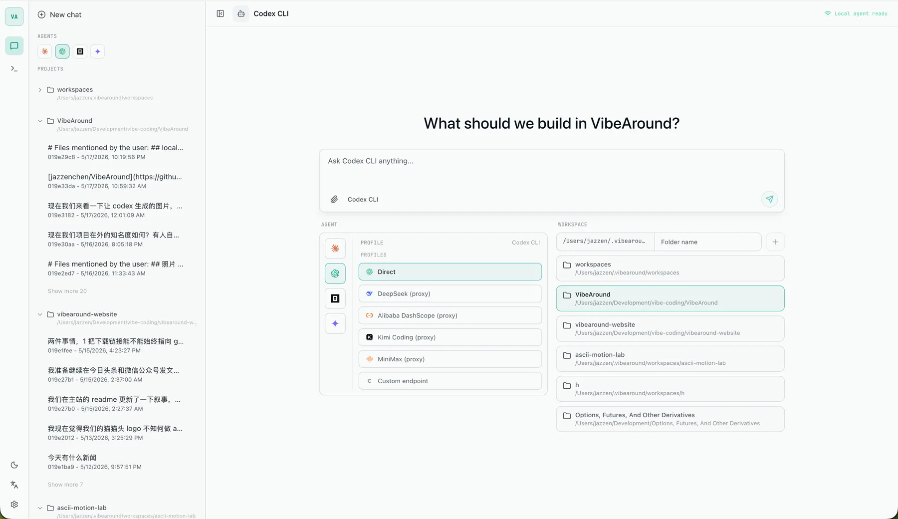Click the Codex CLI robot header icon
Image resolution: width=898 pixels, height=519 pixels.
[241, 13]
